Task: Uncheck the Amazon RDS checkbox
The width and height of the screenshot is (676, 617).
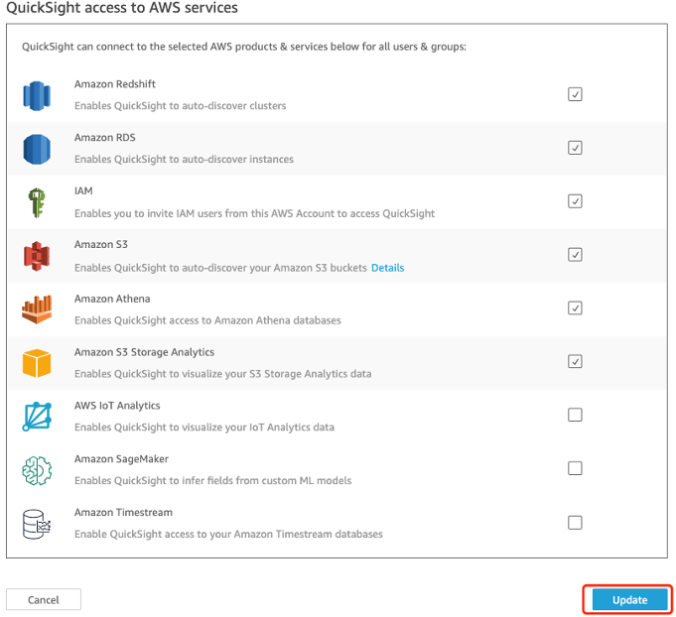Action: [x=575, y=148]
